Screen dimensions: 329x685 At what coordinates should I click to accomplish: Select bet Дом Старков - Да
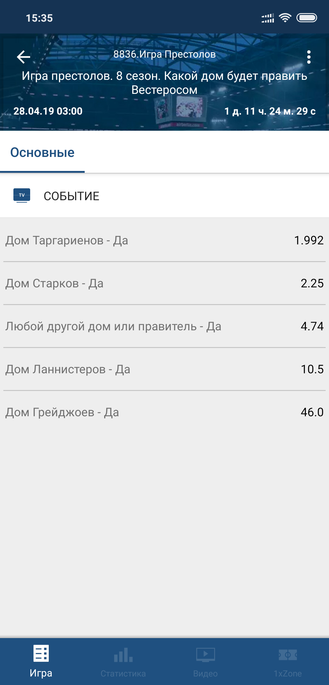click(164, 283)
